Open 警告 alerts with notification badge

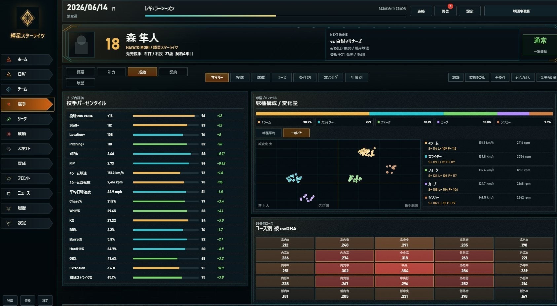[445, 11]
